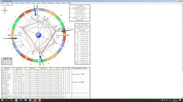Click 'Без имени' natal horoscope title box
The image size is (183, 102).
tap(79, 7)
